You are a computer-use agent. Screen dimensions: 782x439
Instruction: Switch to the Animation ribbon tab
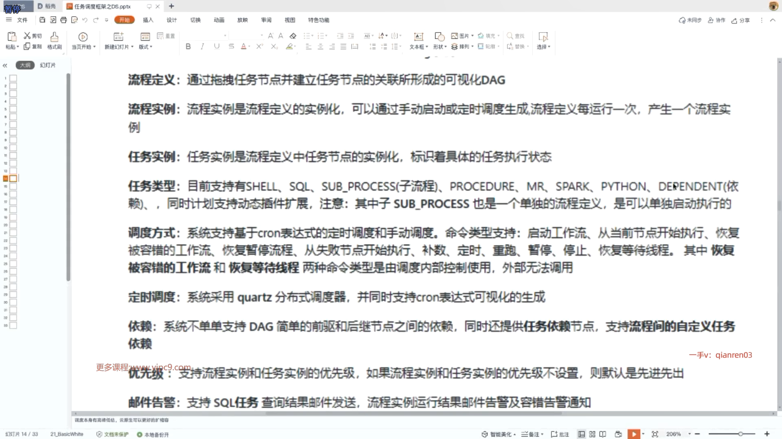pyautogui.click(x=219, y=20)
